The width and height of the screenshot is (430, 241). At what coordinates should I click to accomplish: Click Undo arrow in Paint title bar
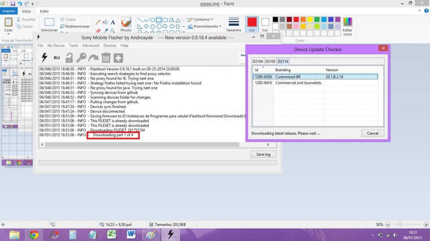pyautogui.click(x=20, y=4)
